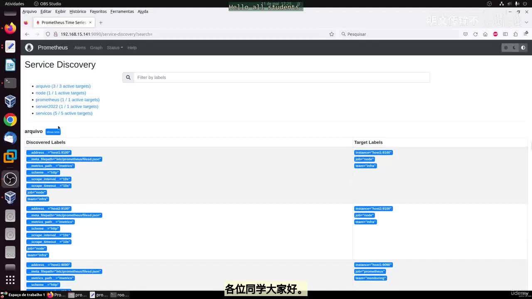Screen dimensions: 532x299
Task: Open the Firefox application menu
Action: tap(526, 34)
